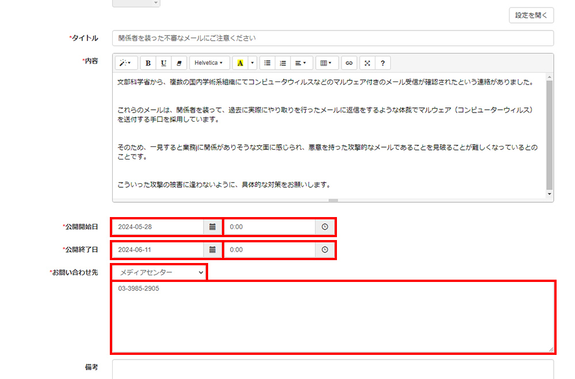Insert a numbered ordered list
This screenshot has width=575, height=379.
(282, 63)
